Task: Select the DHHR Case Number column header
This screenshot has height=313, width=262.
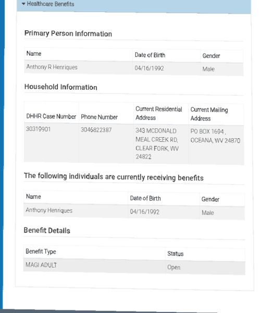Action: click(51, 116)
